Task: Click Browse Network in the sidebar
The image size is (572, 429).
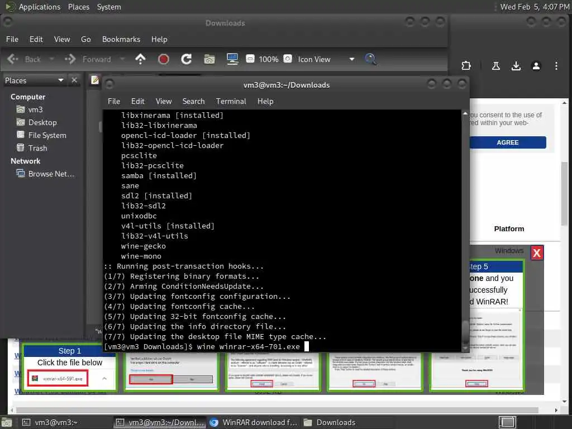Action: click(x=45, y=174)
